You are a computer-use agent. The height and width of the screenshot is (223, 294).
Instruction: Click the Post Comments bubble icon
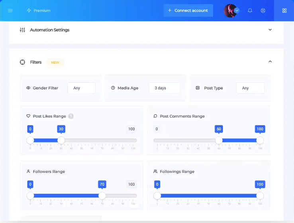155,116
